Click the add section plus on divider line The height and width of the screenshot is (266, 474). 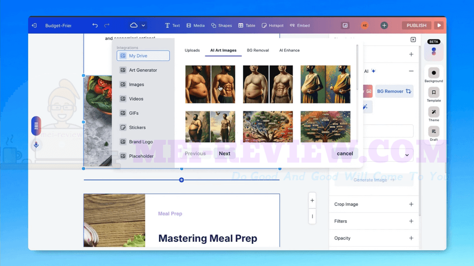[181, 180]
